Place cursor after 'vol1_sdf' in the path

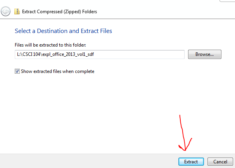click(x=95, y=54)
